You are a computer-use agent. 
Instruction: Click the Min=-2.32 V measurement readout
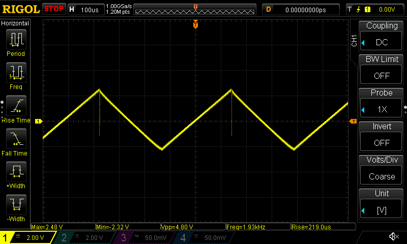click(128, 227)
